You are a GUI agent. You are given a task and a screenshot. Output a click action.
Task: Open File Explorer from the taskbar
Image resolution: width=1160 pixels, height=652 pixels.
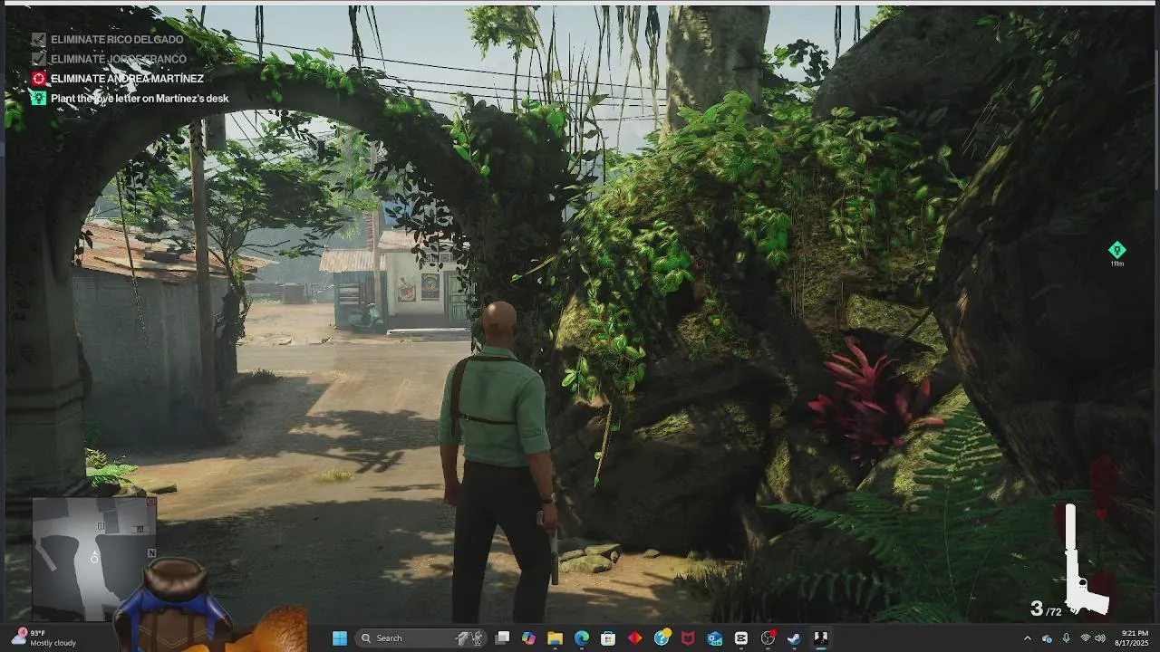click(555, 638)
